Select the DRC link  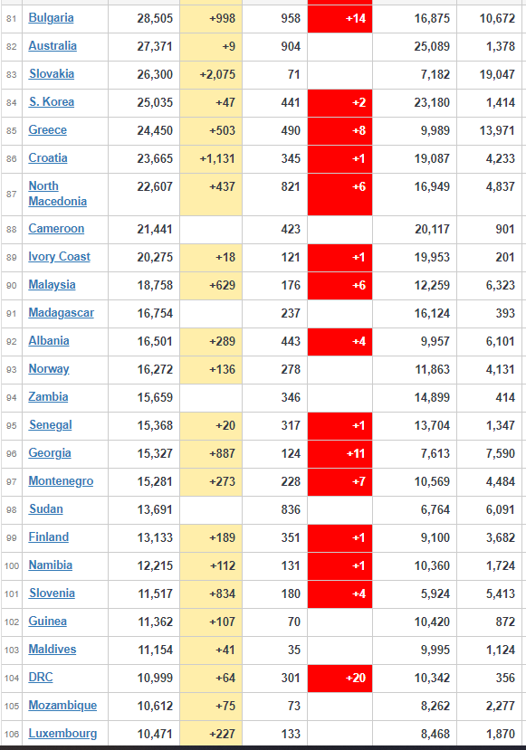click(x=41, y=678)
